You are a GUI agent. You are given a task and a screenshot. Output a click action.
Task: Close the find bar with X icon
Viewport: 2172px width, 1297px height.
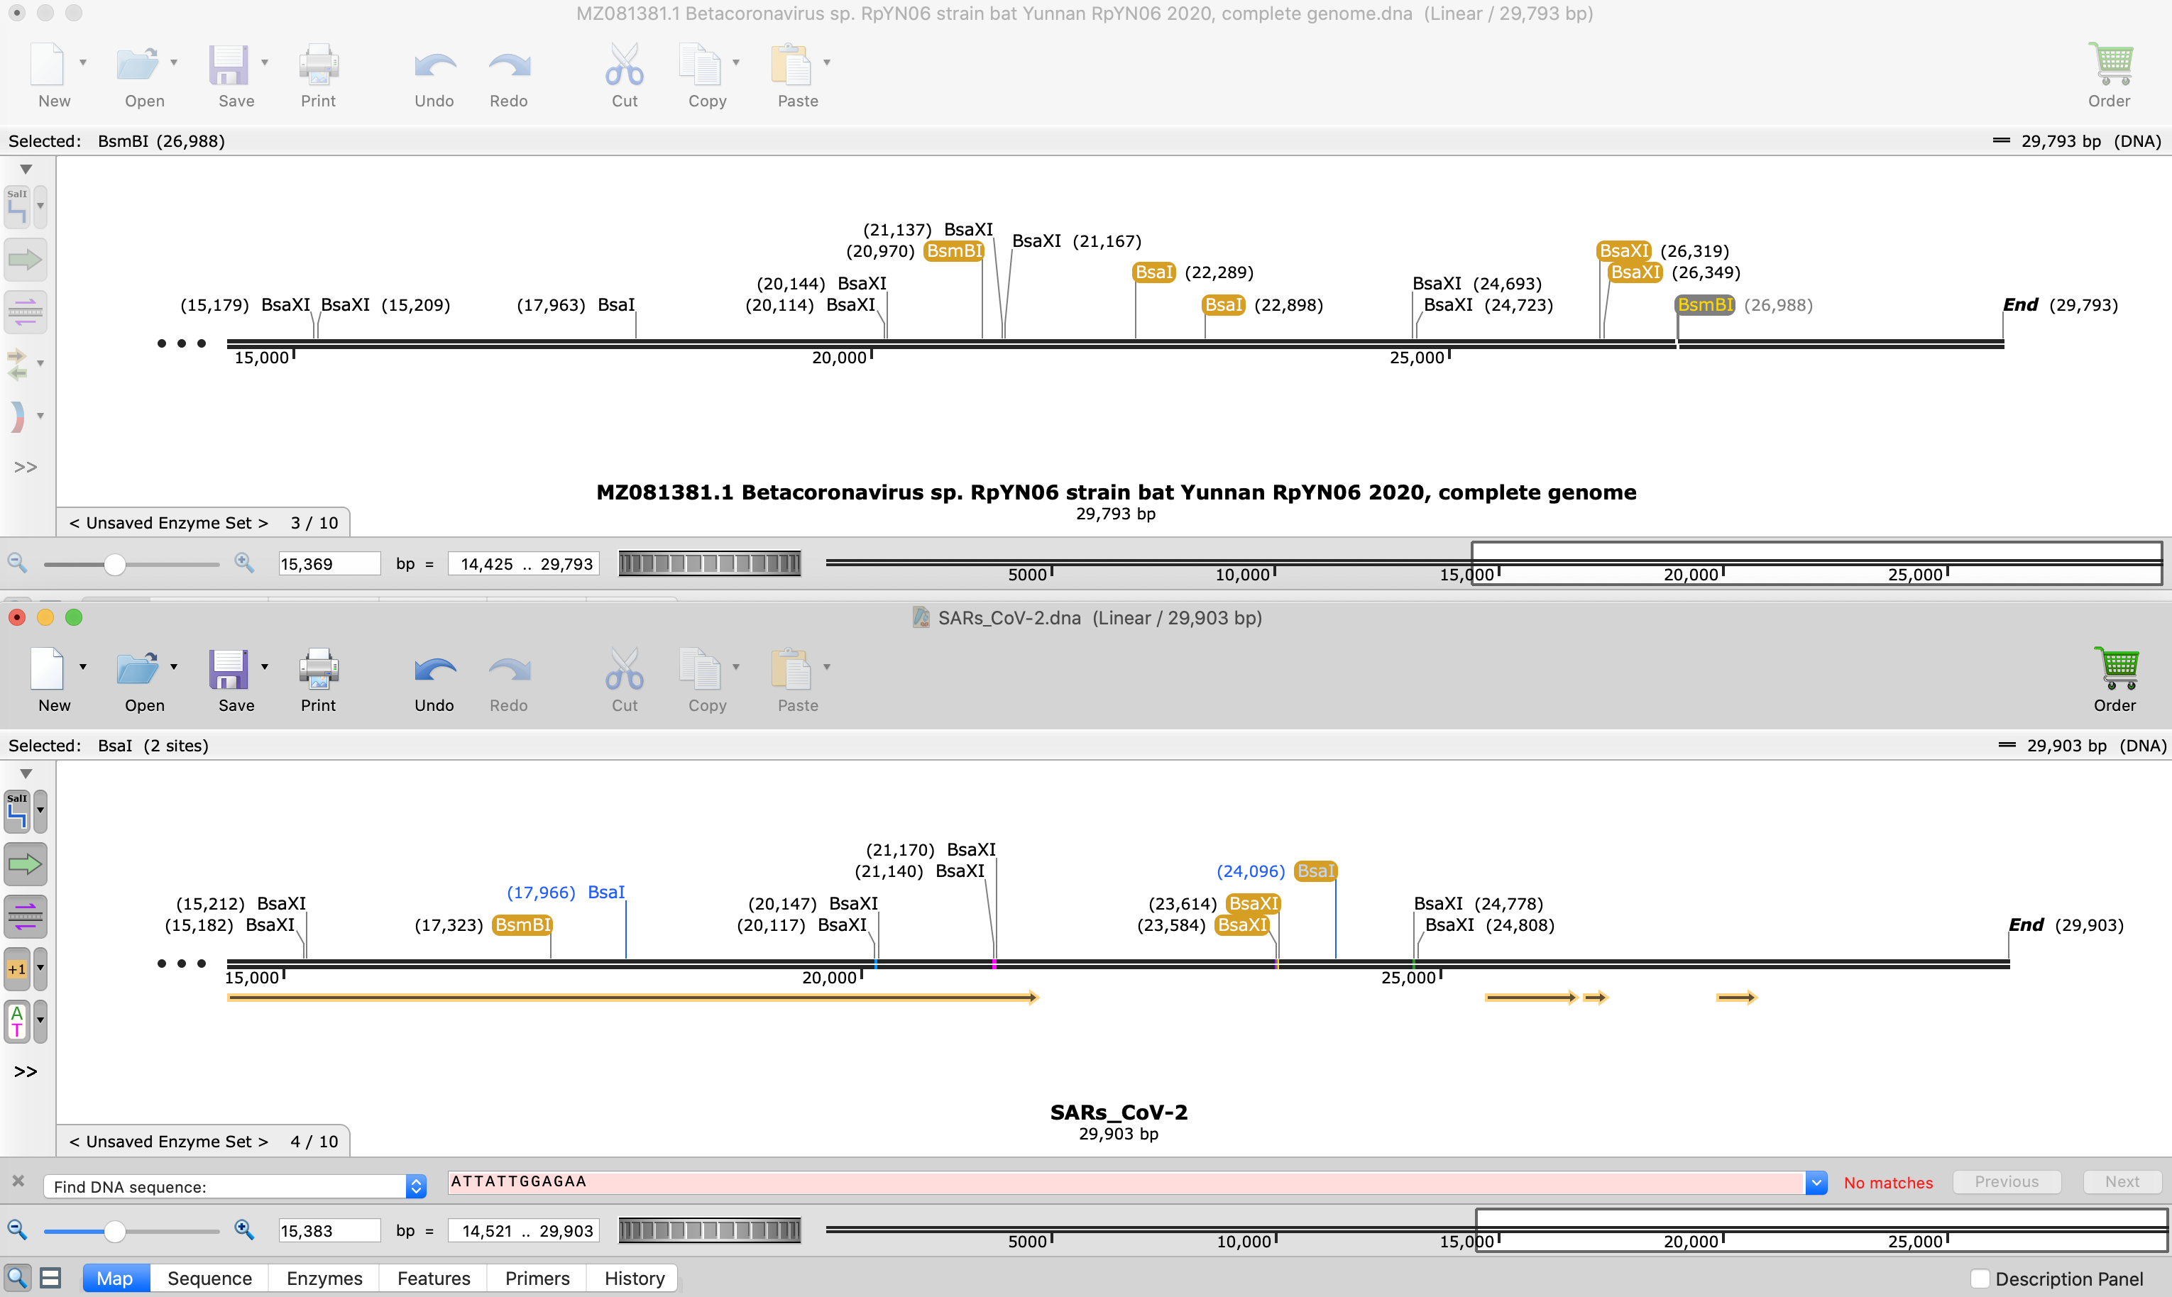pyautogui.click(x=18, y=1181)
